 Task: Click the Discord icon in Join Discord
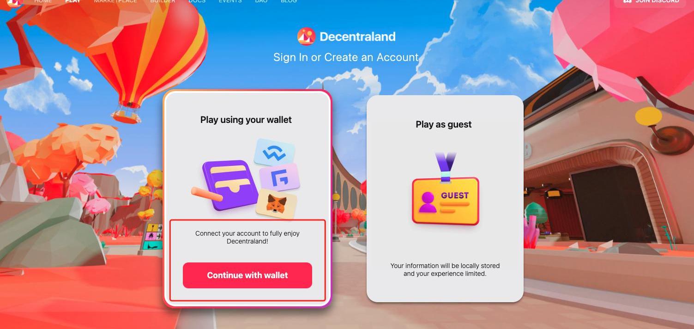point(627,1)
